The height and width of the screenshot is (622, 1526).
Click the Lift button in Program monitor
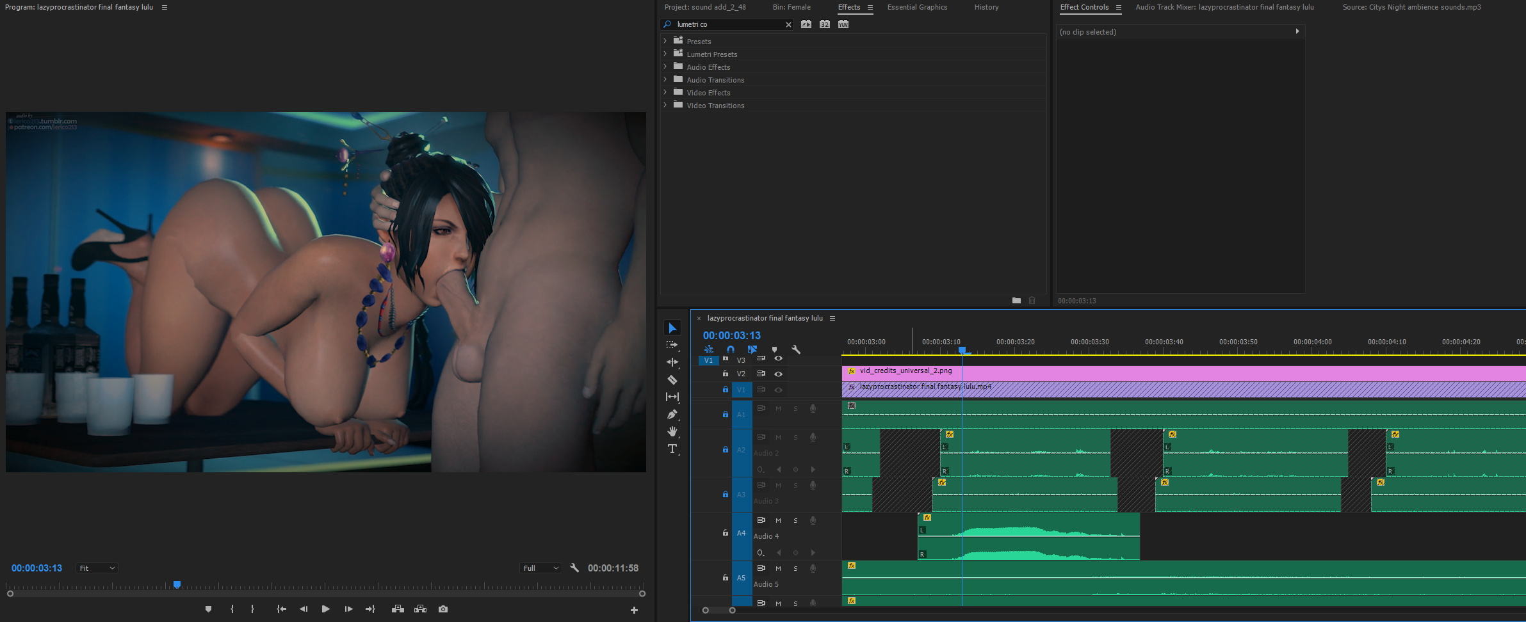coord(398,609)
